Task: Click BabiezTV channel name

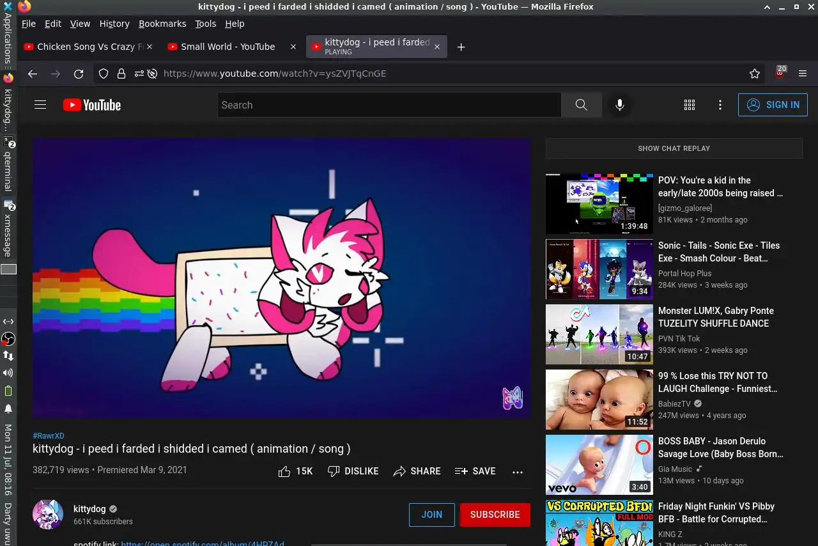Action: 674,404
